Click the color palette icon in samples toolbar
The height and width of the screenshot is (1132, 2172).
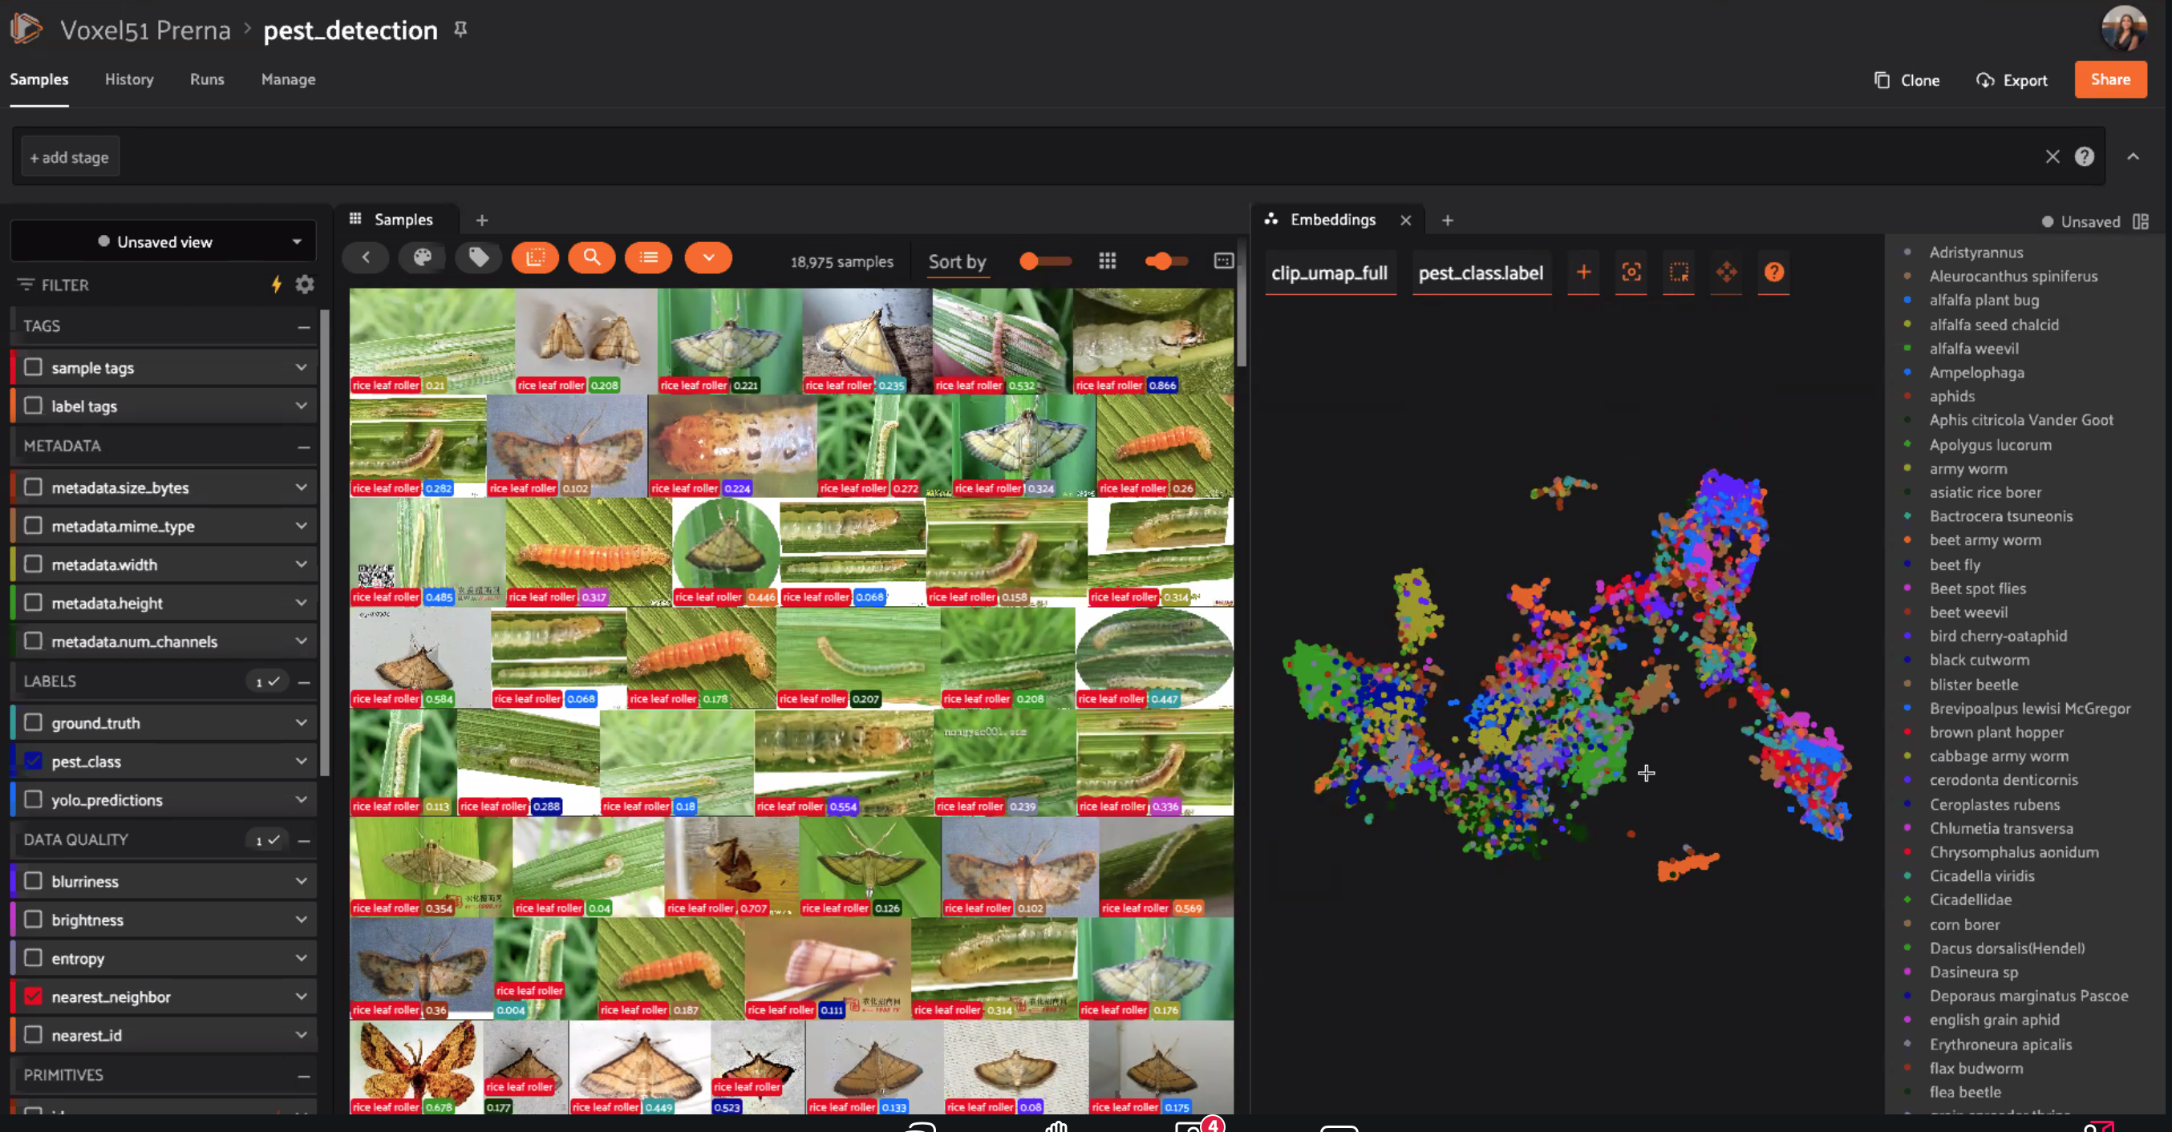(423, 258)
